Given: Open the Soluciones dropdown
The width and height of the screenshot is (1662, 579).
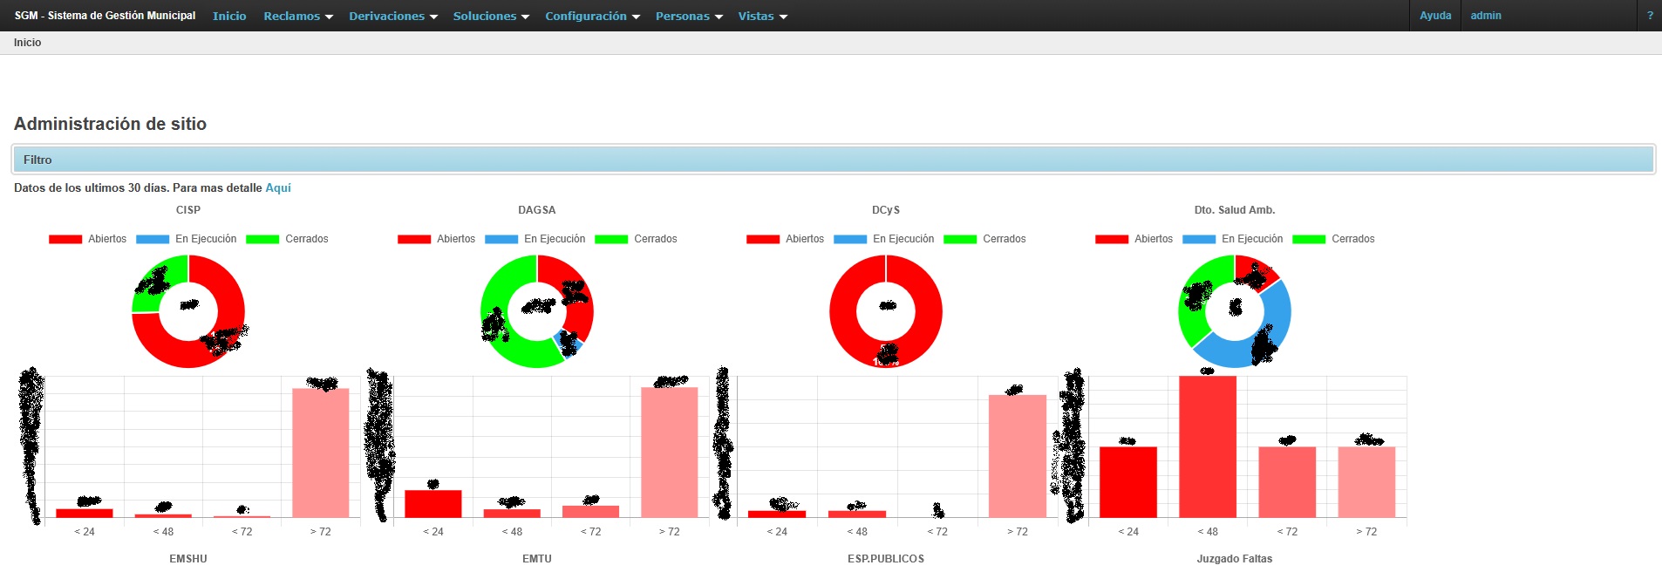Looking at the screenshot, I should pos(490,16).
